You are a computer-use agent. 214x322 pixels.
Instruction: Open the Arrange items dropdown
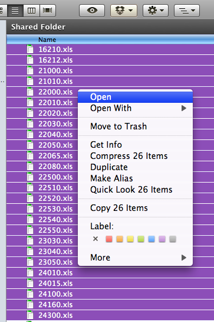187,10
